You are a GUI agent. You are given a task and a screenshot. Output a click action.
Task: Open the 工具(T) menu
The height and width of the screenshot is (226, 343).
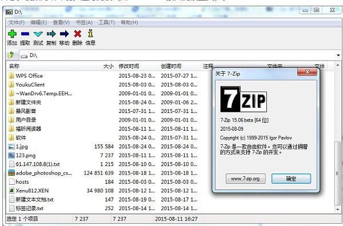(x=106, y=22)
